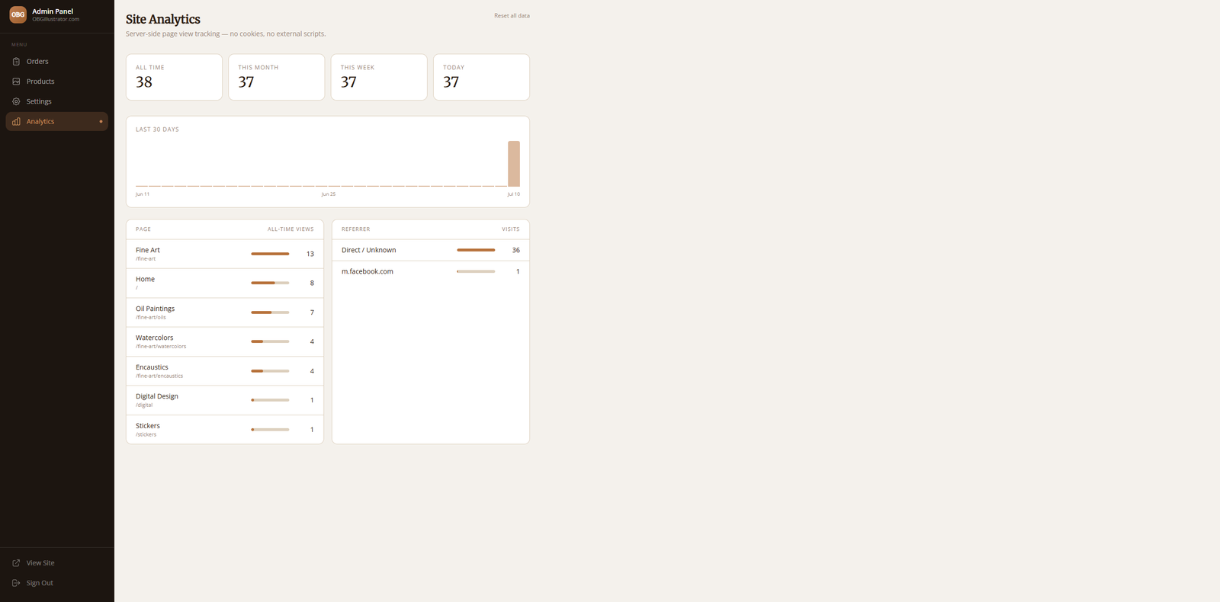
Task: Click the Fine Art views bar
Action: (270, 254)
